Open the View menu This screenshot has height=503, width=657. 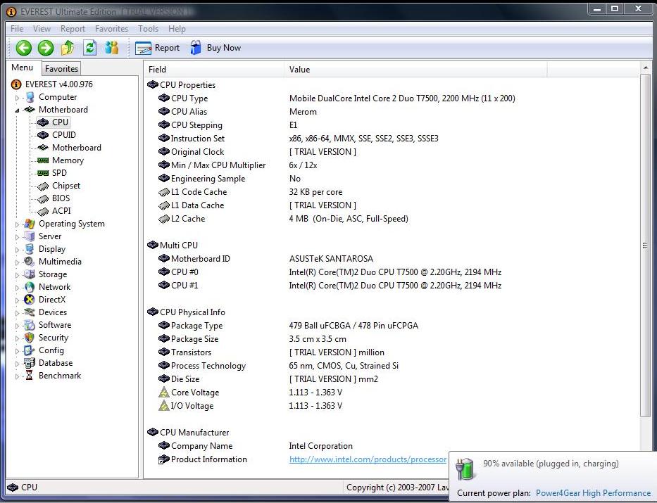click(42, 28)
